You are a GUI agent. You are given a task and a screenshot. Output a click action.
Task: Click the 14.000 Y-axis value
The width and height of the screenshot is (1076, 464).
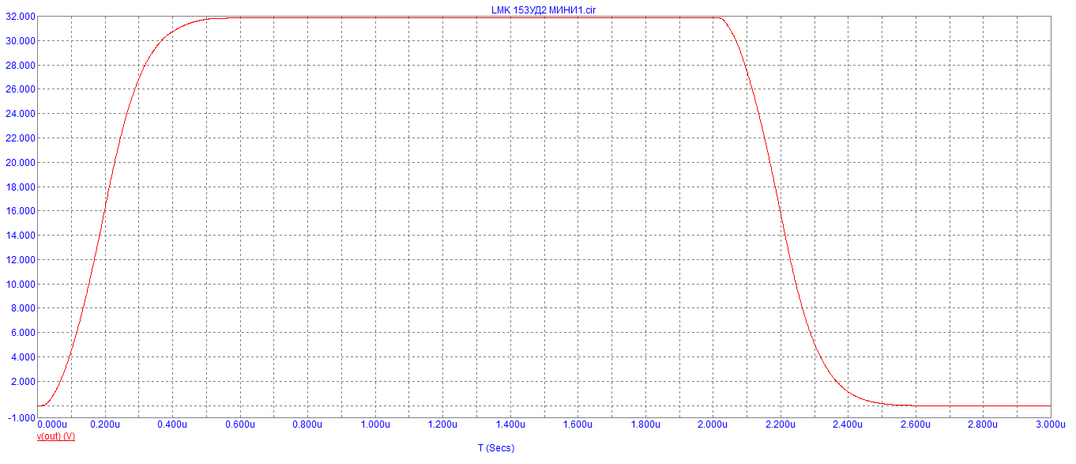tap(20, 236)
